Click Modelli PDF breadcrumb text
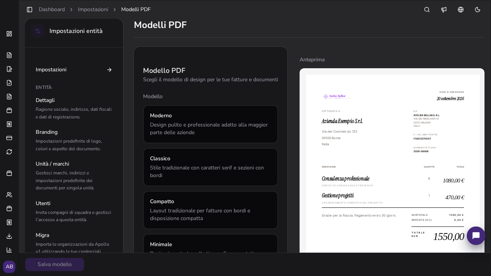 pos(136,10)
